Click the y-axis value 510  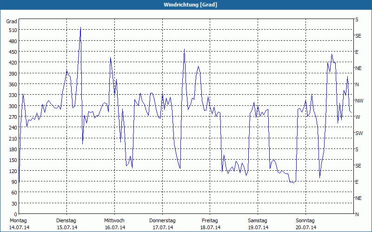point(13,30)
